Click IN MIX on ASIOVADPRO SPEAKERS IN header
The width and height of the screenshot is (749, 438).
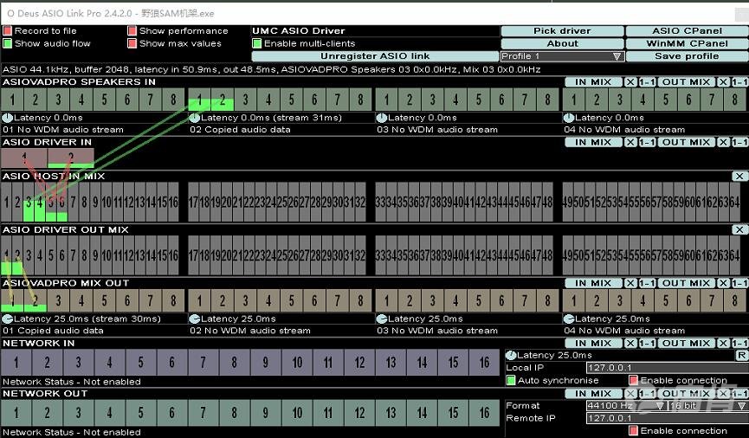[x=593, y=82]
